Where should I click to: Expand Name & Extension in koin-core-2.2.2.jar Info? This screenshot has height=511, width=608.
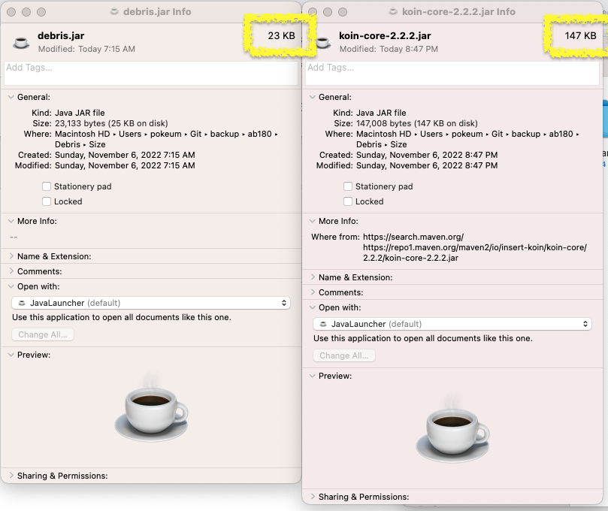312,277
